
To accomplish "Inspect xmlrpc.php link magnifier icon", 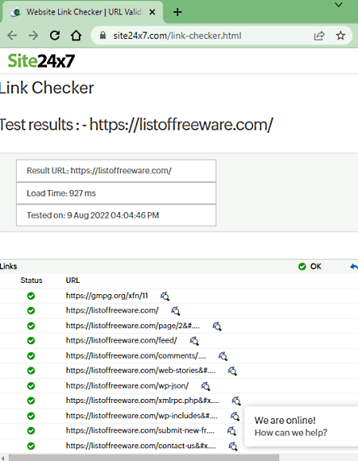I will (236, 401).
